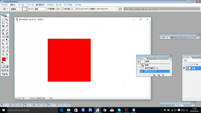Toggle lock all in Layers panel
The image size is (201, 113).
pos(197,64)
